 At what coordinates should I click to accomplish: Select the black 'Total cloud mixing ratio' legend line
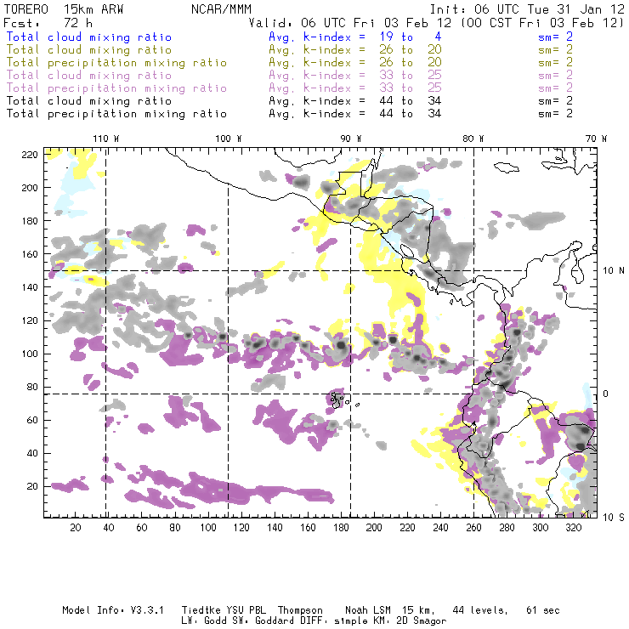point(89,100)
